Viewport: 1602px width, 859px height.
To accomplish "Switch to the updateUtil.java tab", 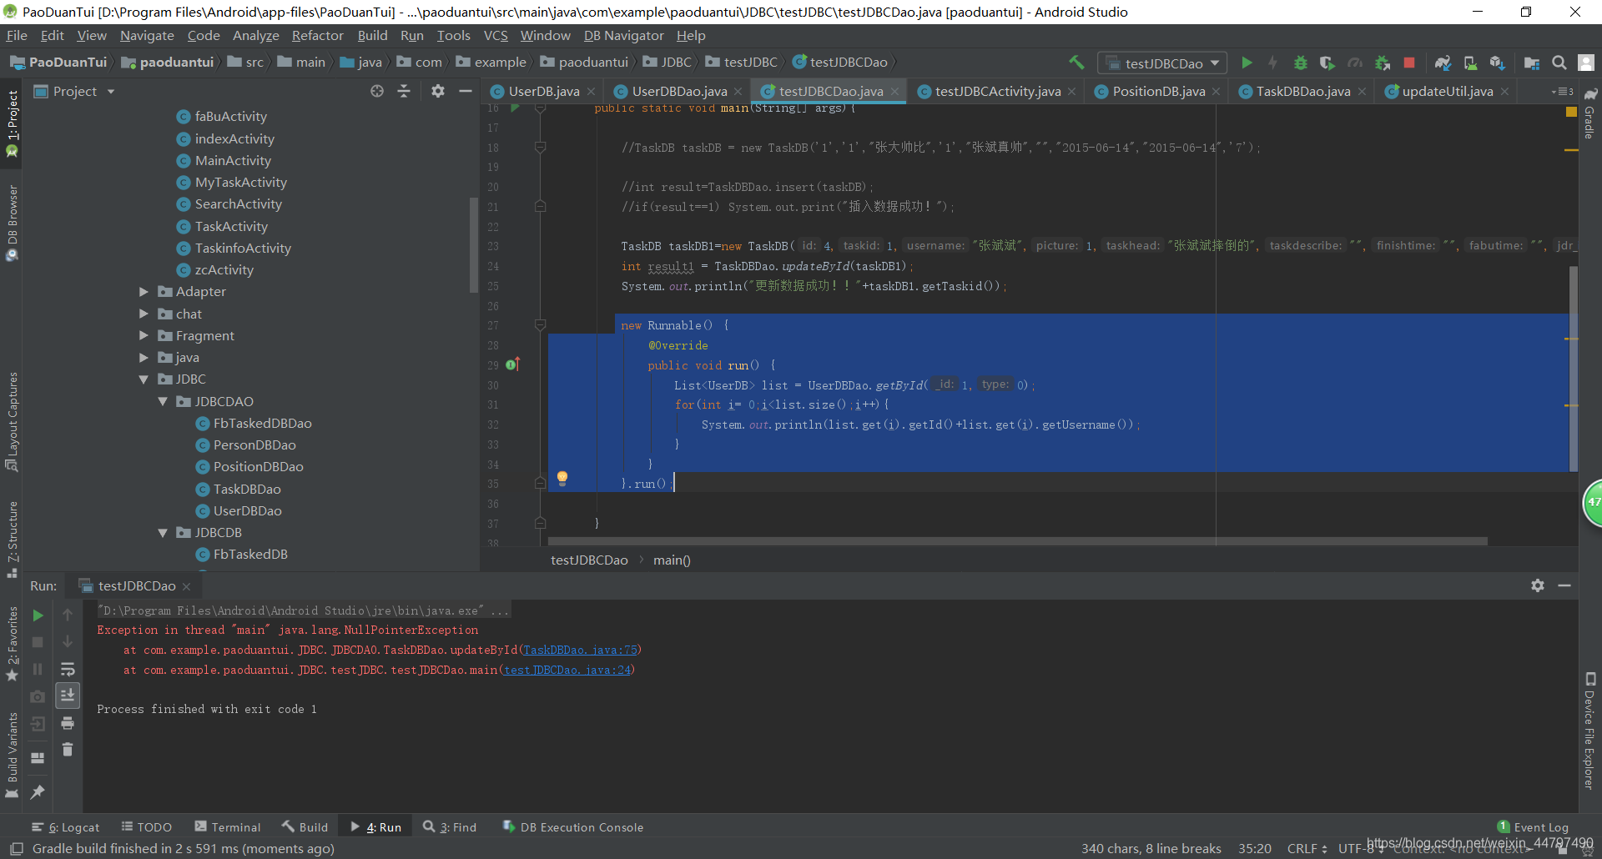I will [1447, 91].
